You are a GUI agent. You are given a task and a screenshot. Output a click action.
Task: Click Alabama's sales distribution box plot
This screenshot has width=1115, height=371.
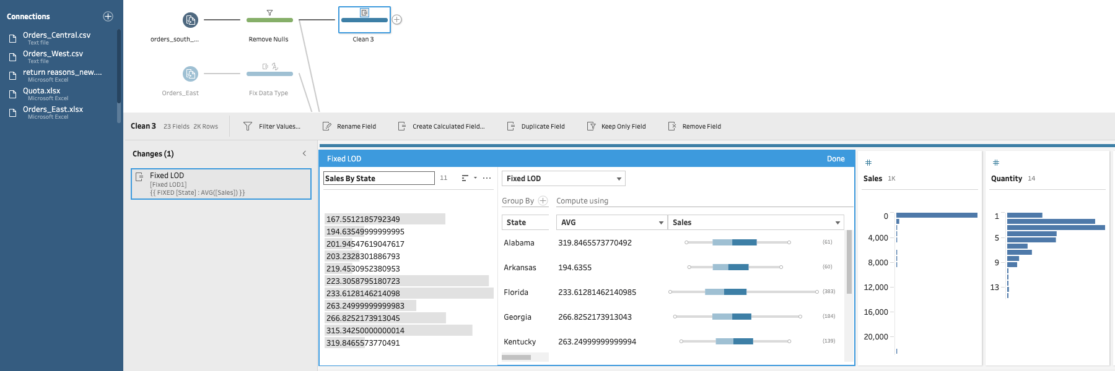(737, 242)
